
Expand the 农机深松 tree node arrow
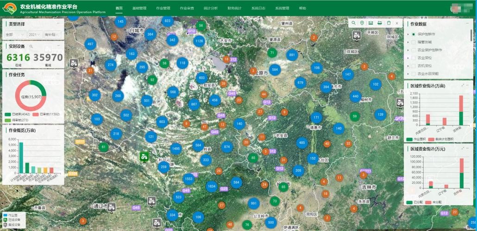click(x=408, y=66)
